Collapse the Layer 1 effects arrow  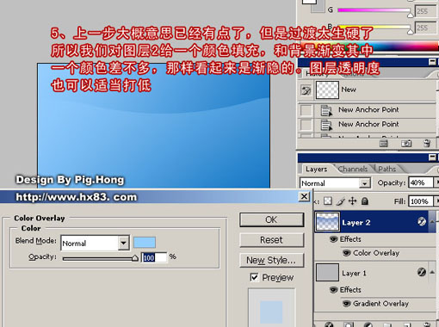[x=432, y=272]
